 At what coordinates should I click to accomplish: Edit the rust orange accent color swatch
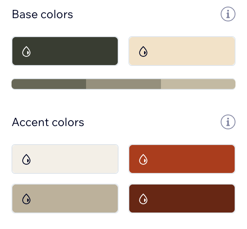coord(182,159)
